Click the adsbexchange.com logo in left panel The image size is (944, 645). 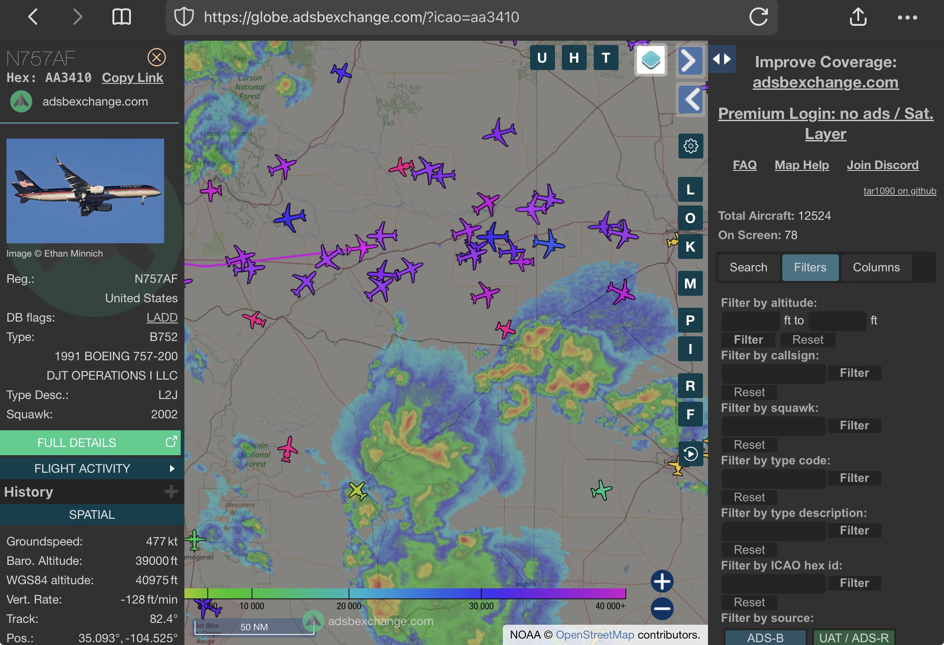21,101
